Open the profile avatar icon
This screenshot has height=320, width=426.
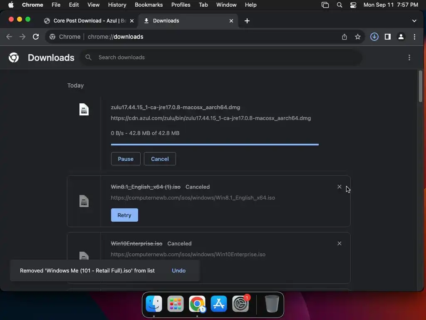point(401,37)
